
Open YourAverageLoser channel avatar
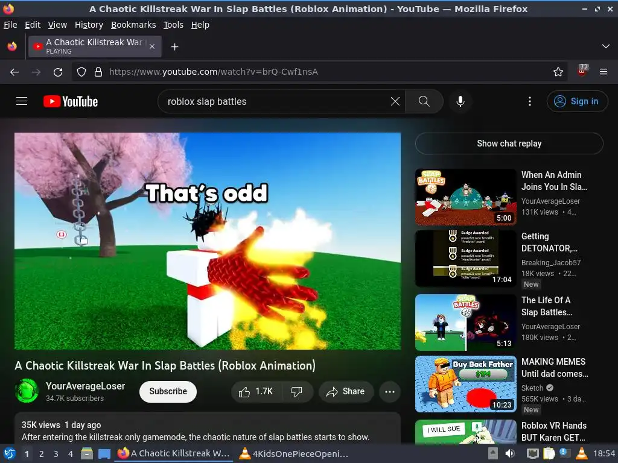[27, 391]
